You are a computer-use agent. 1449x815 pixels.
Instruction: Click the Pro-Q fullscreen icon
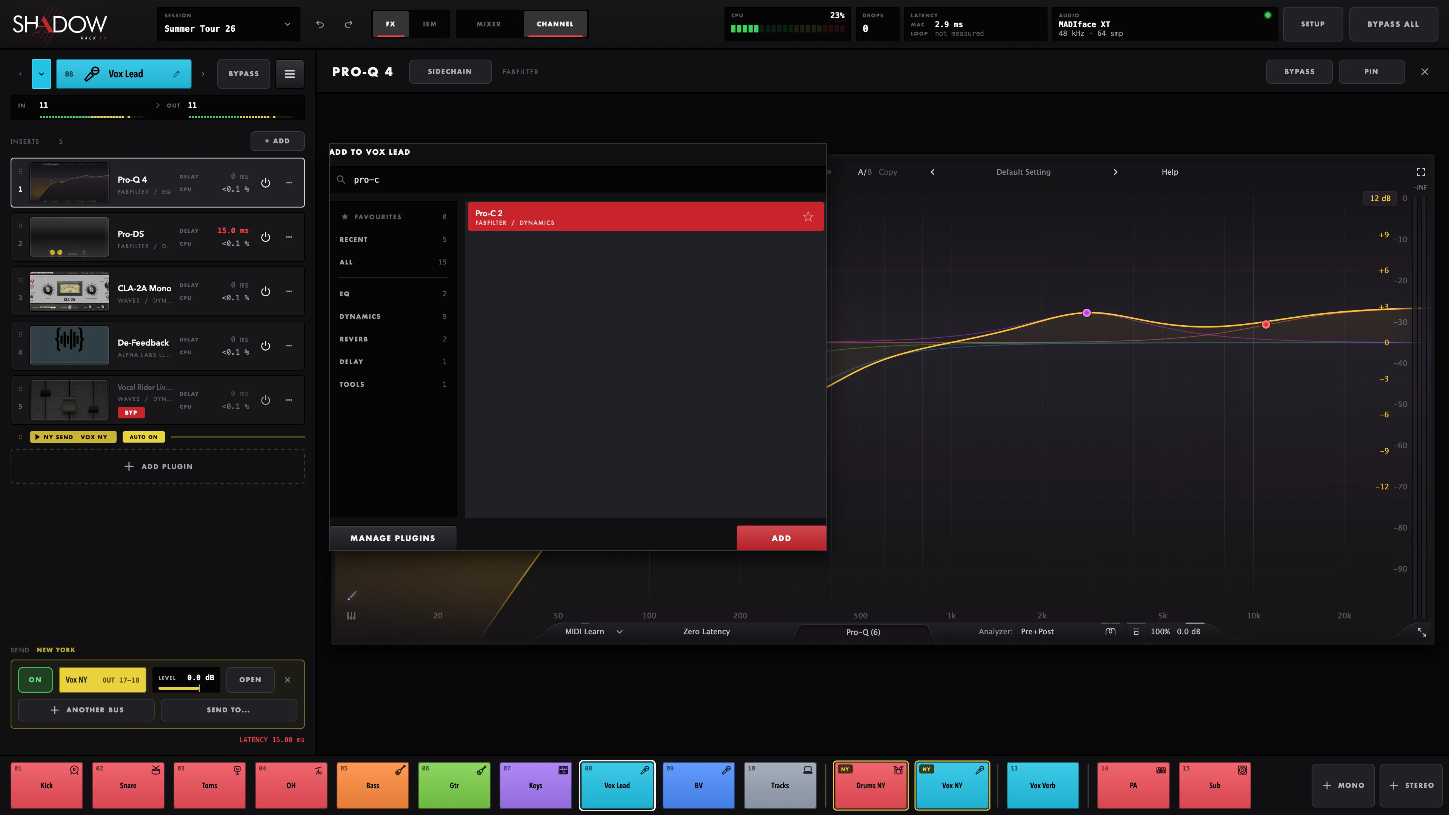(x=1421, y=172)
